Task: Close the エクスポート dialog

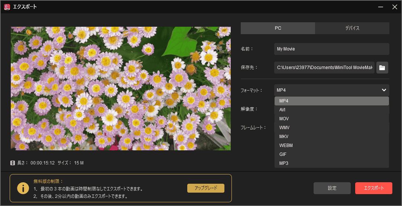Action: coord(395,7)
